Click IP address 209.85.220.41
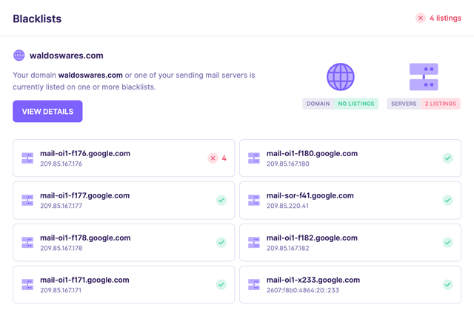This screenshot has width=474, height=316. 287,206
